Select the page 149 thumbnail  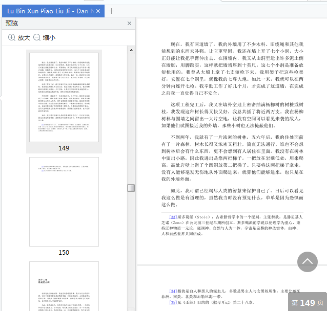tap(64, 97)
